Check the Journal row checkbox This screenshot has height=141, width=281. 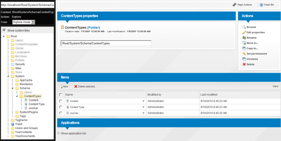[x=61, y=113]
